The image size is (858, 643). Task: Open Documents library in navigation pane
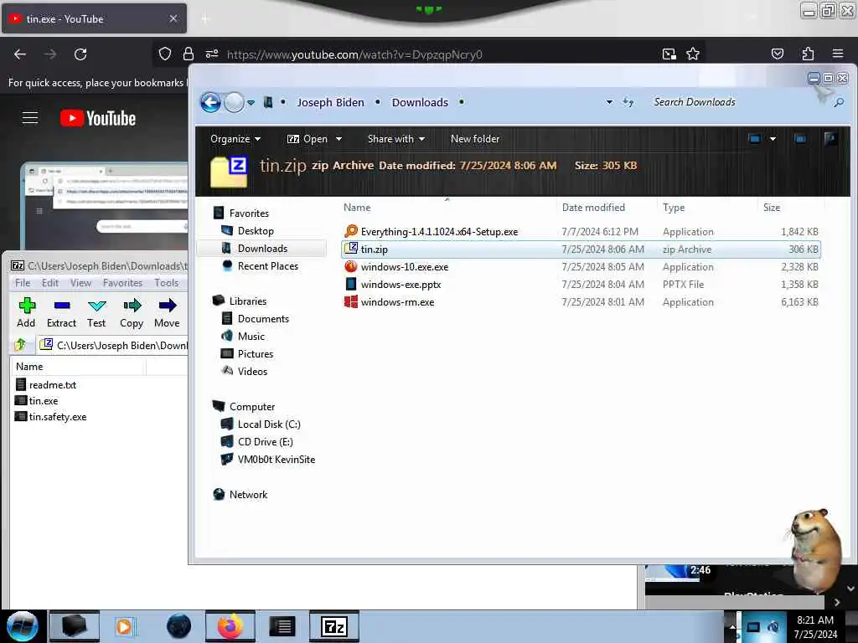point(255,319)
